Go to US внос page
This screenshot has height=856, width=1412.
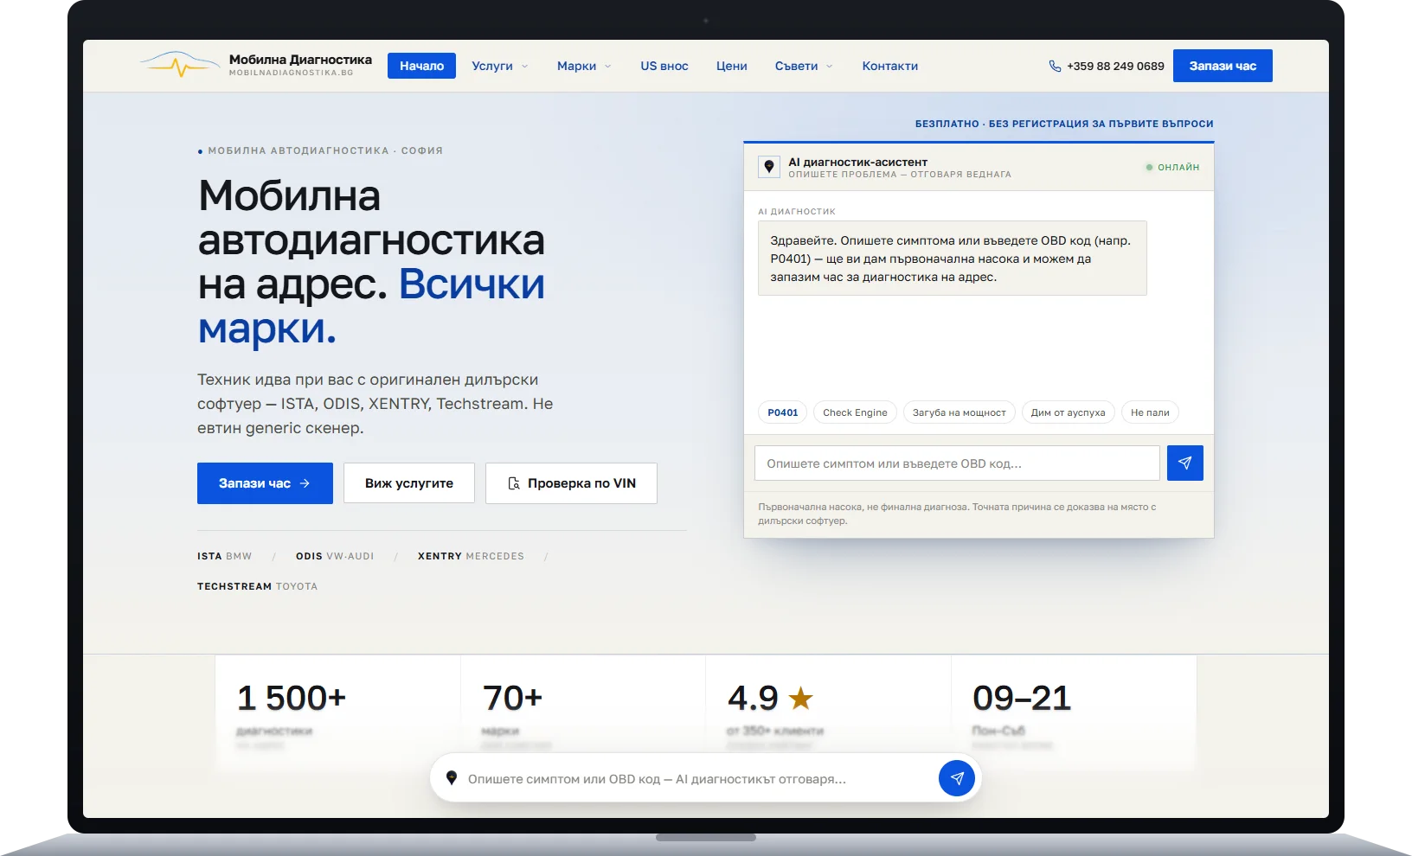pyautogui.click(x=664, y=66)
